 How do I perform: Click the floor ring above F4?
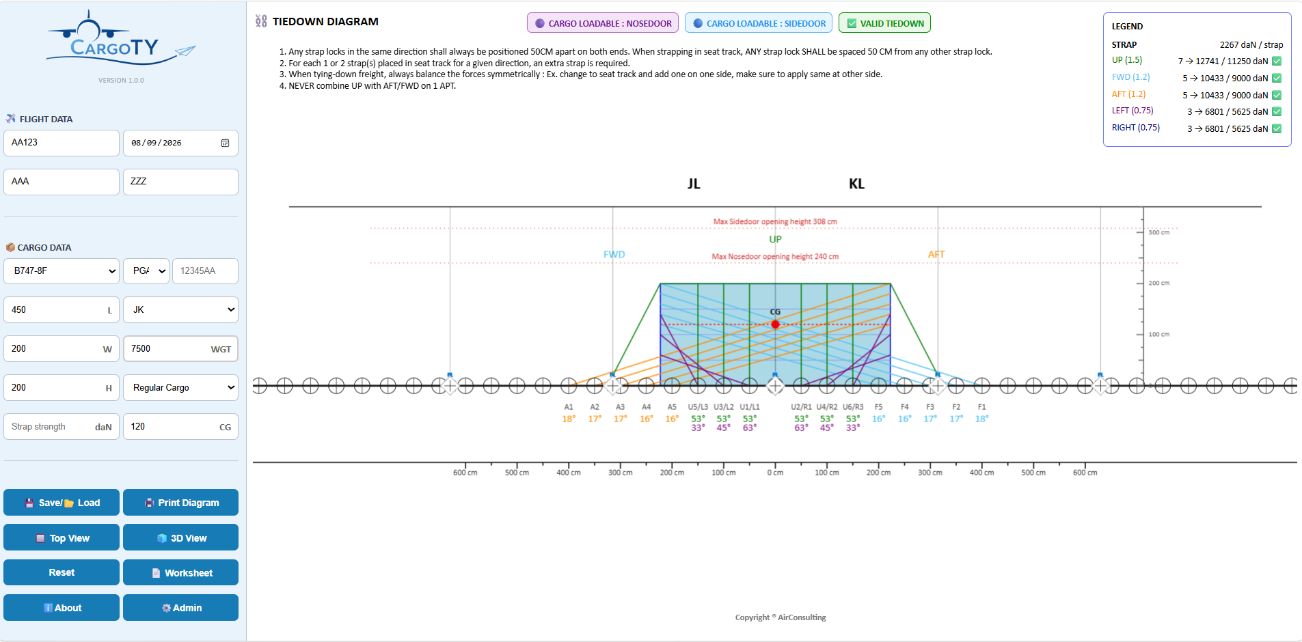pyautogui.click(x=904, y=386)
